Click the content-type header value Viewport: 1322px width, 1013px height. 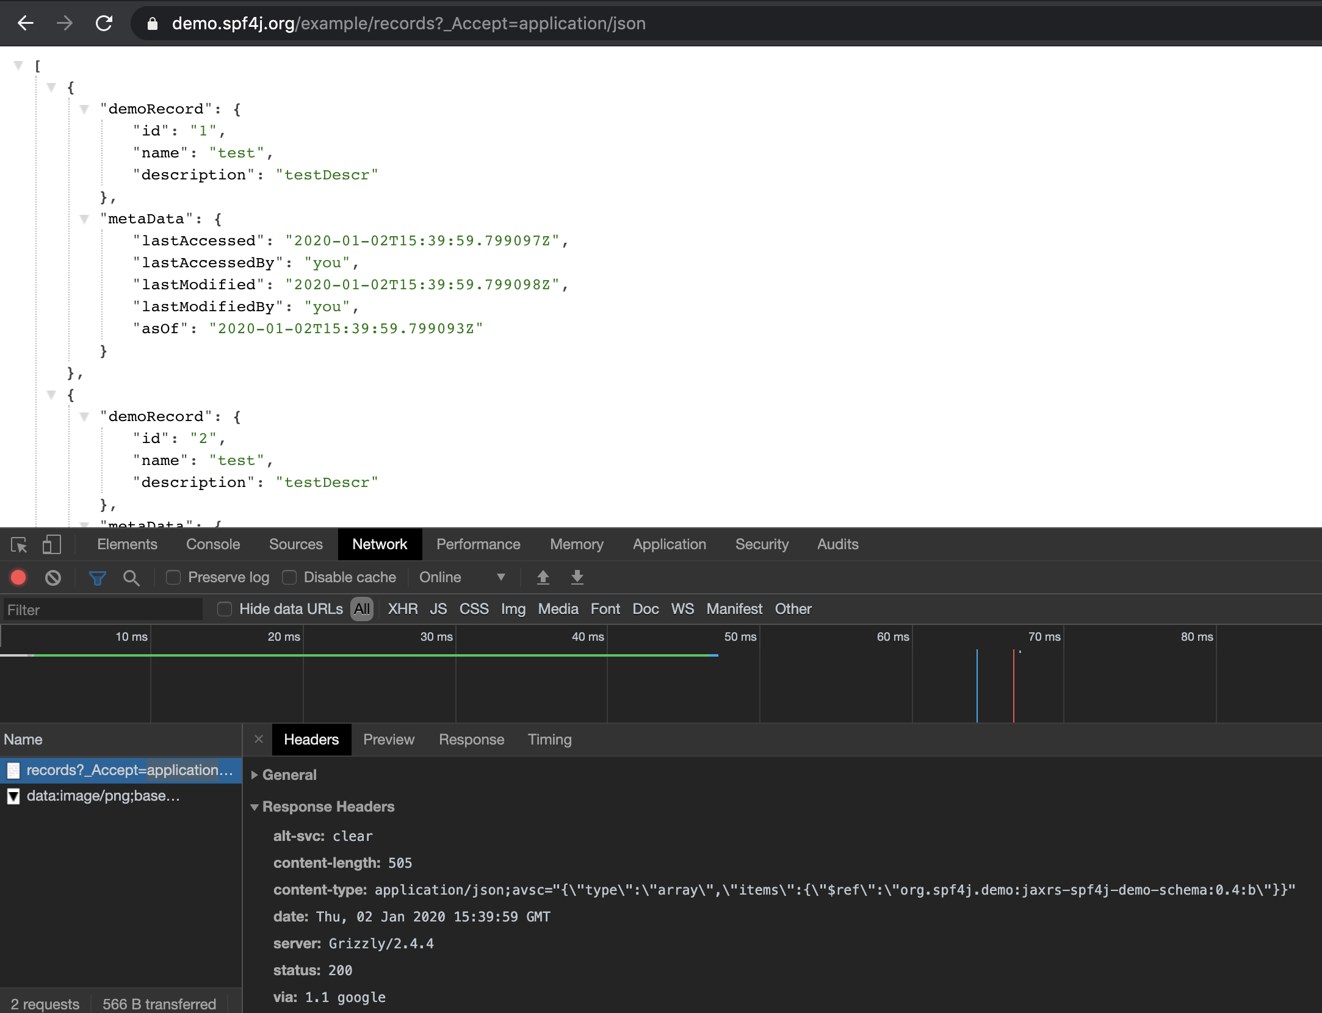point(834,890)
